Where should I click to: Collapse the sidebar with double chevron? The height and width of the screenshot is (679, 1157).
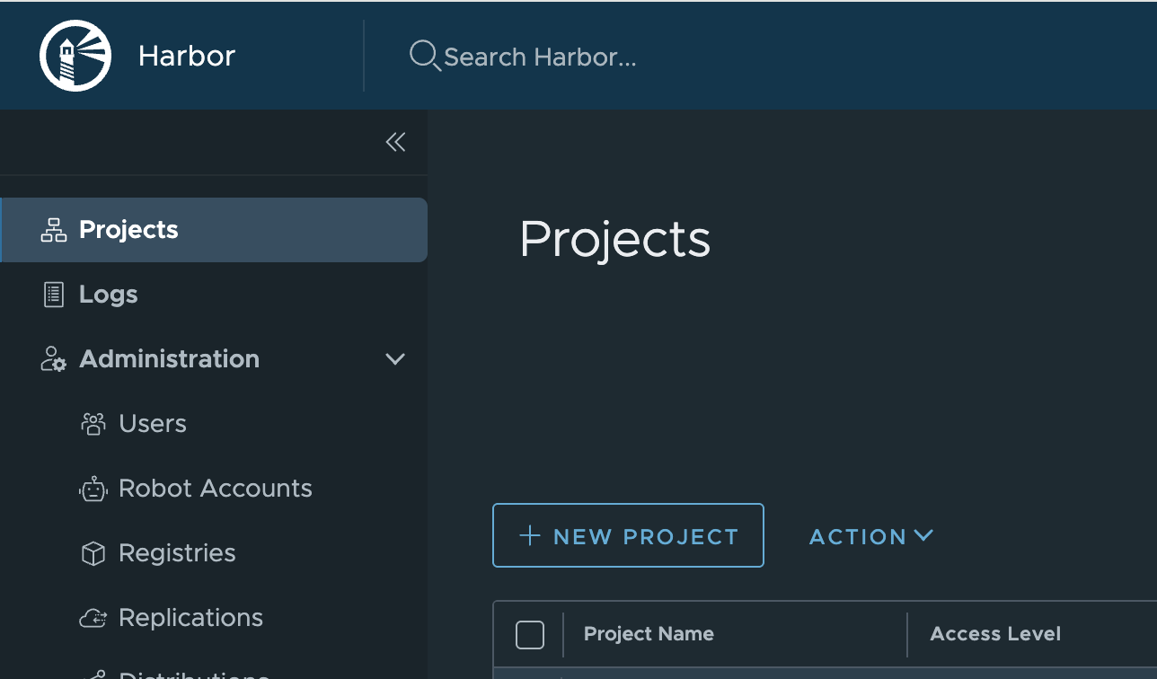(x=395, y=142)
